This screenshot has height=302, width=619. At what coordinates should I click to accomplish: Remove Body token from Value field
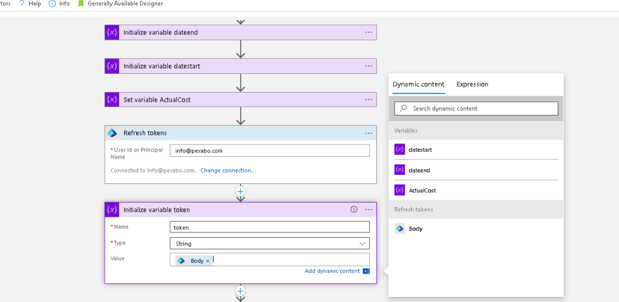[x=208, y=261]
